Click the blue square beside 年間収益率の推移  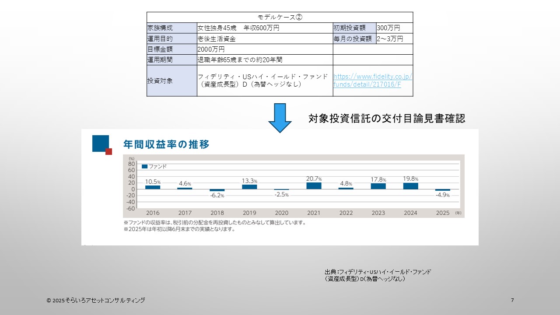[100, 143]
